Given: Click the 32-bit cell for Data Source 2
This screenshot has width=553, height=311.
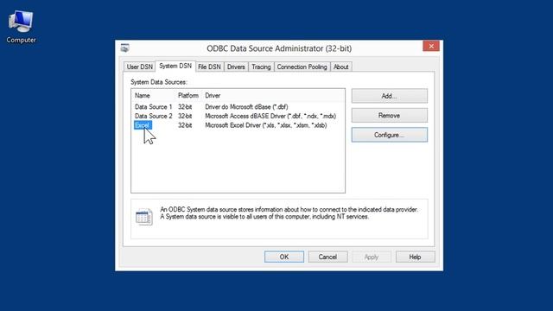Looking at the screenshot, I should 185,116.
